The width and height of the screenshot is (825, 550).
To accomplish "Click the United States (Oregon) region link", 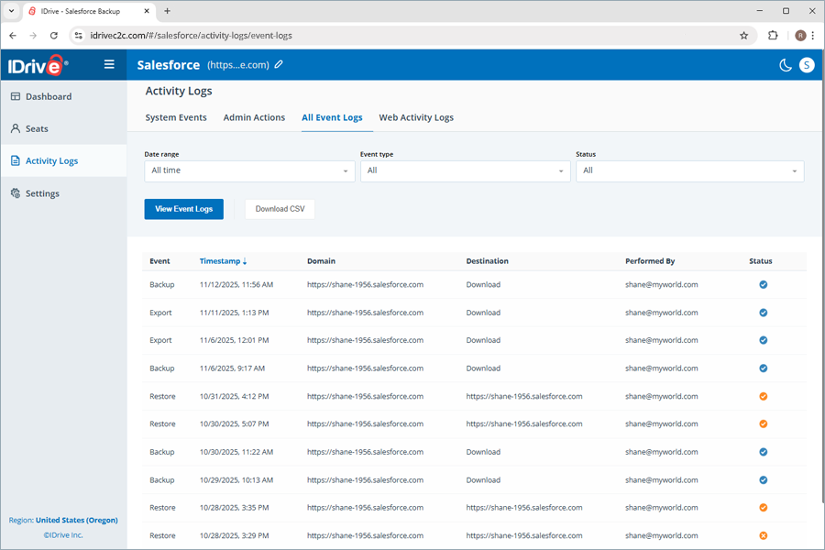I will point(76,520).
